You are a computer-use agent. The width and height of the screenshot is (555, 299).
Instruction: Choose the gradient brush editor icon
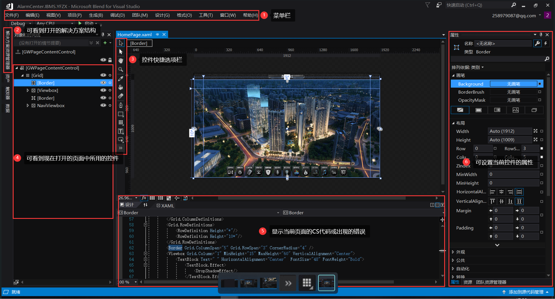[x=497, y=110]
